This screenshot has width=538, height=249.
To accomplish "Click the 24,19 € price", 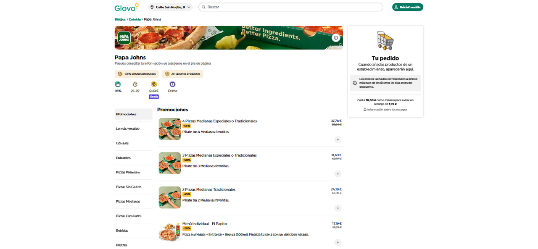I will pyautogui.click(x=336, y=189).
